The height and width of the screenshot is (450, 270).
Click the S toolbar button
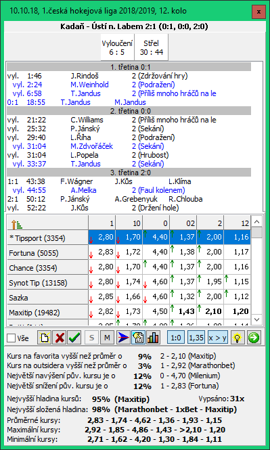[x=92, y=338]
